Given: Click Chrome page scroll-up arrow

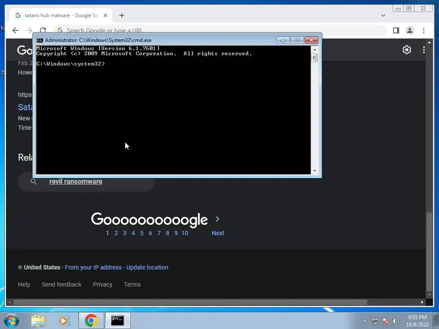Looking at the screenshot, I should (x=429, y=42).
